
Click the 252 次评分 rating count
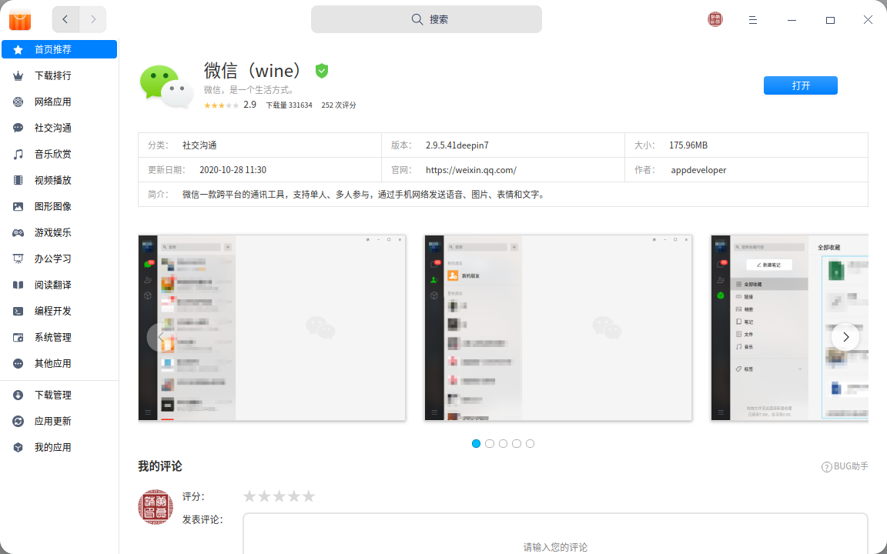pyautogui.click(x=339, y=105)
